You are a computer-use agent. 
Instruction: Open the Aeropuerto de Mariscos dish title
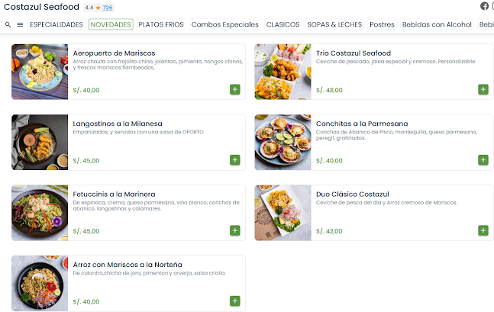(114, 53)
